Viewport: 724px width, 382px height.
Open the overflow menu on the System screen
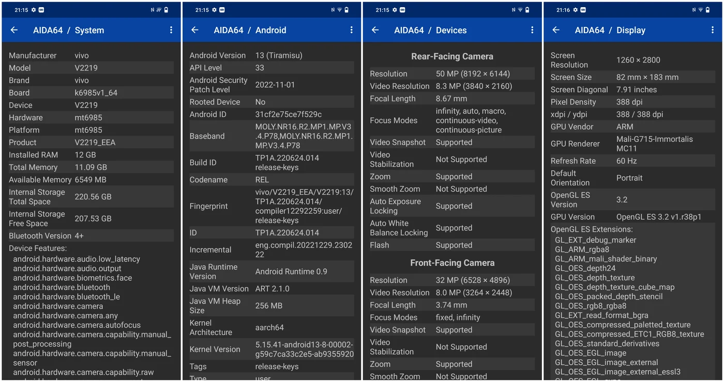tap(171, 30)
